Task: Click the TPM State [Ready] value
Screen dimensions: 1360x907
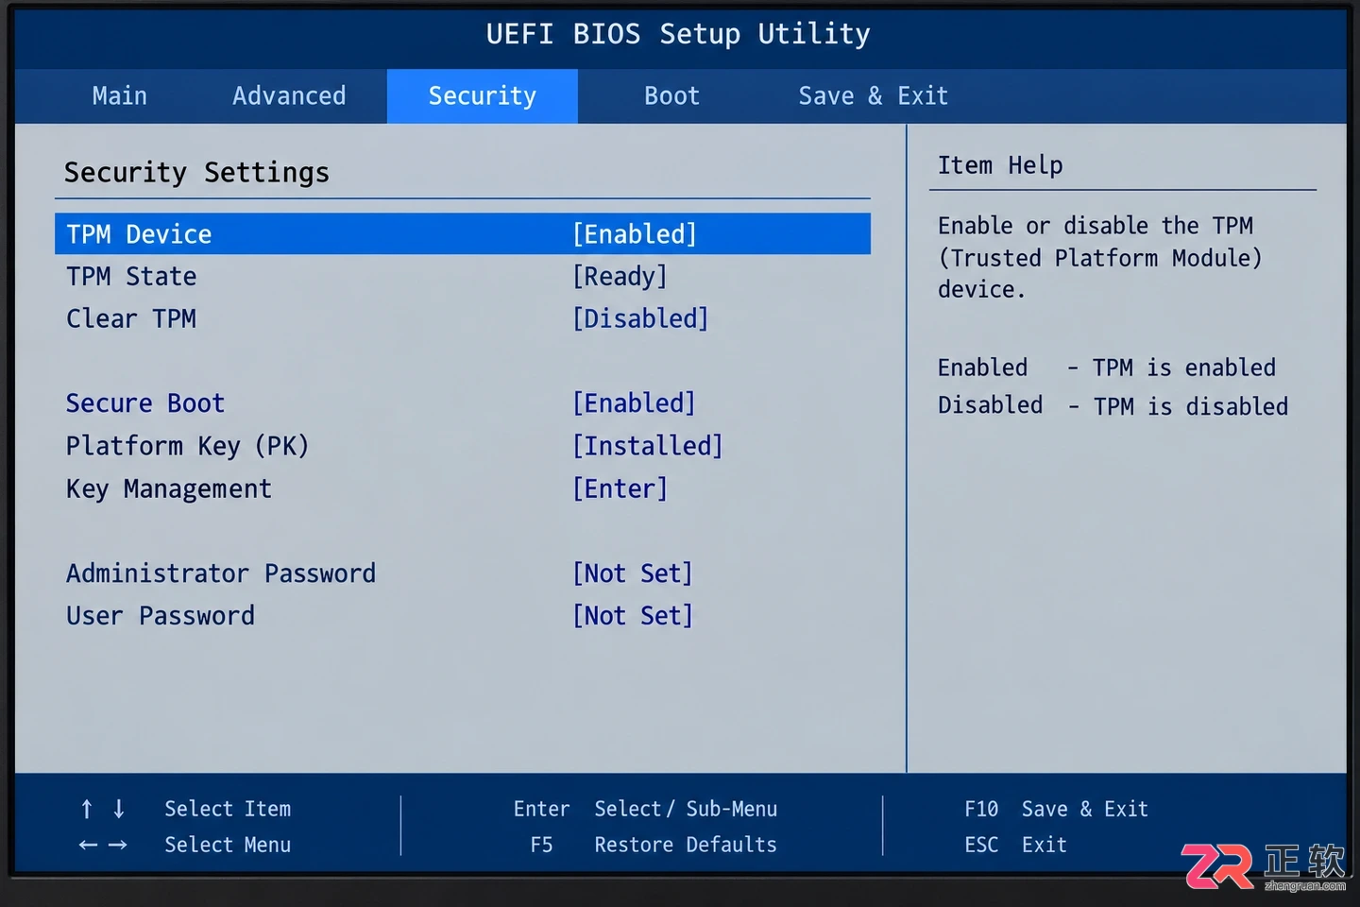Action: click(620, 277)
